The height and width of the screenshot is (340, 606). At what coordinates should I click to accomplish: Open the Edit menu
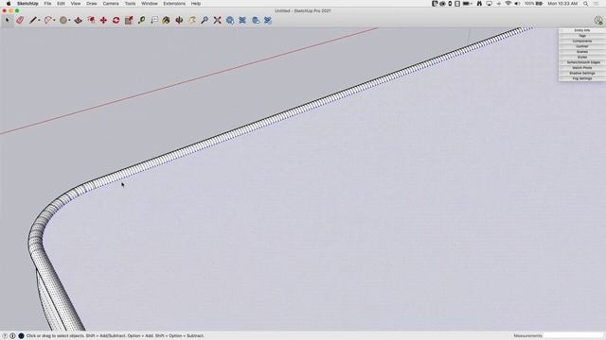(61, 4)
